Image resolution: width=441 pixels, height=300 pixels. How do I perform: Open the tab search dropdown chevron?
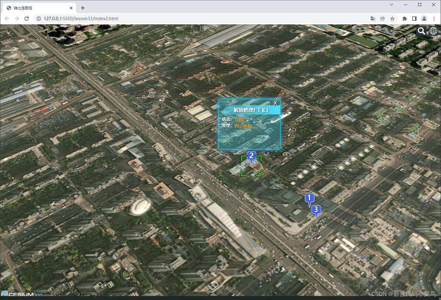(392, 5)
